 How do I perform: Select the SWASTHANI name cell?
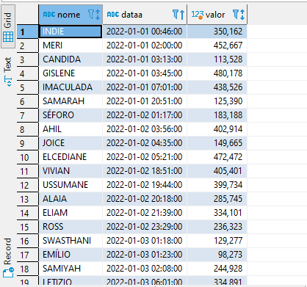coord(71,241)
